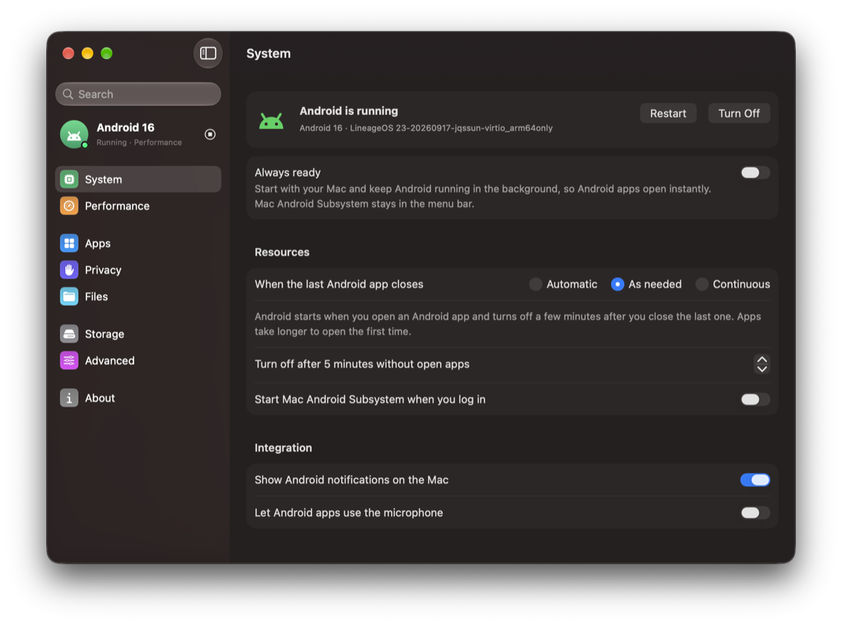Click the Resources section heading
This screenshot has width=842, height=625.
[282, 252]
